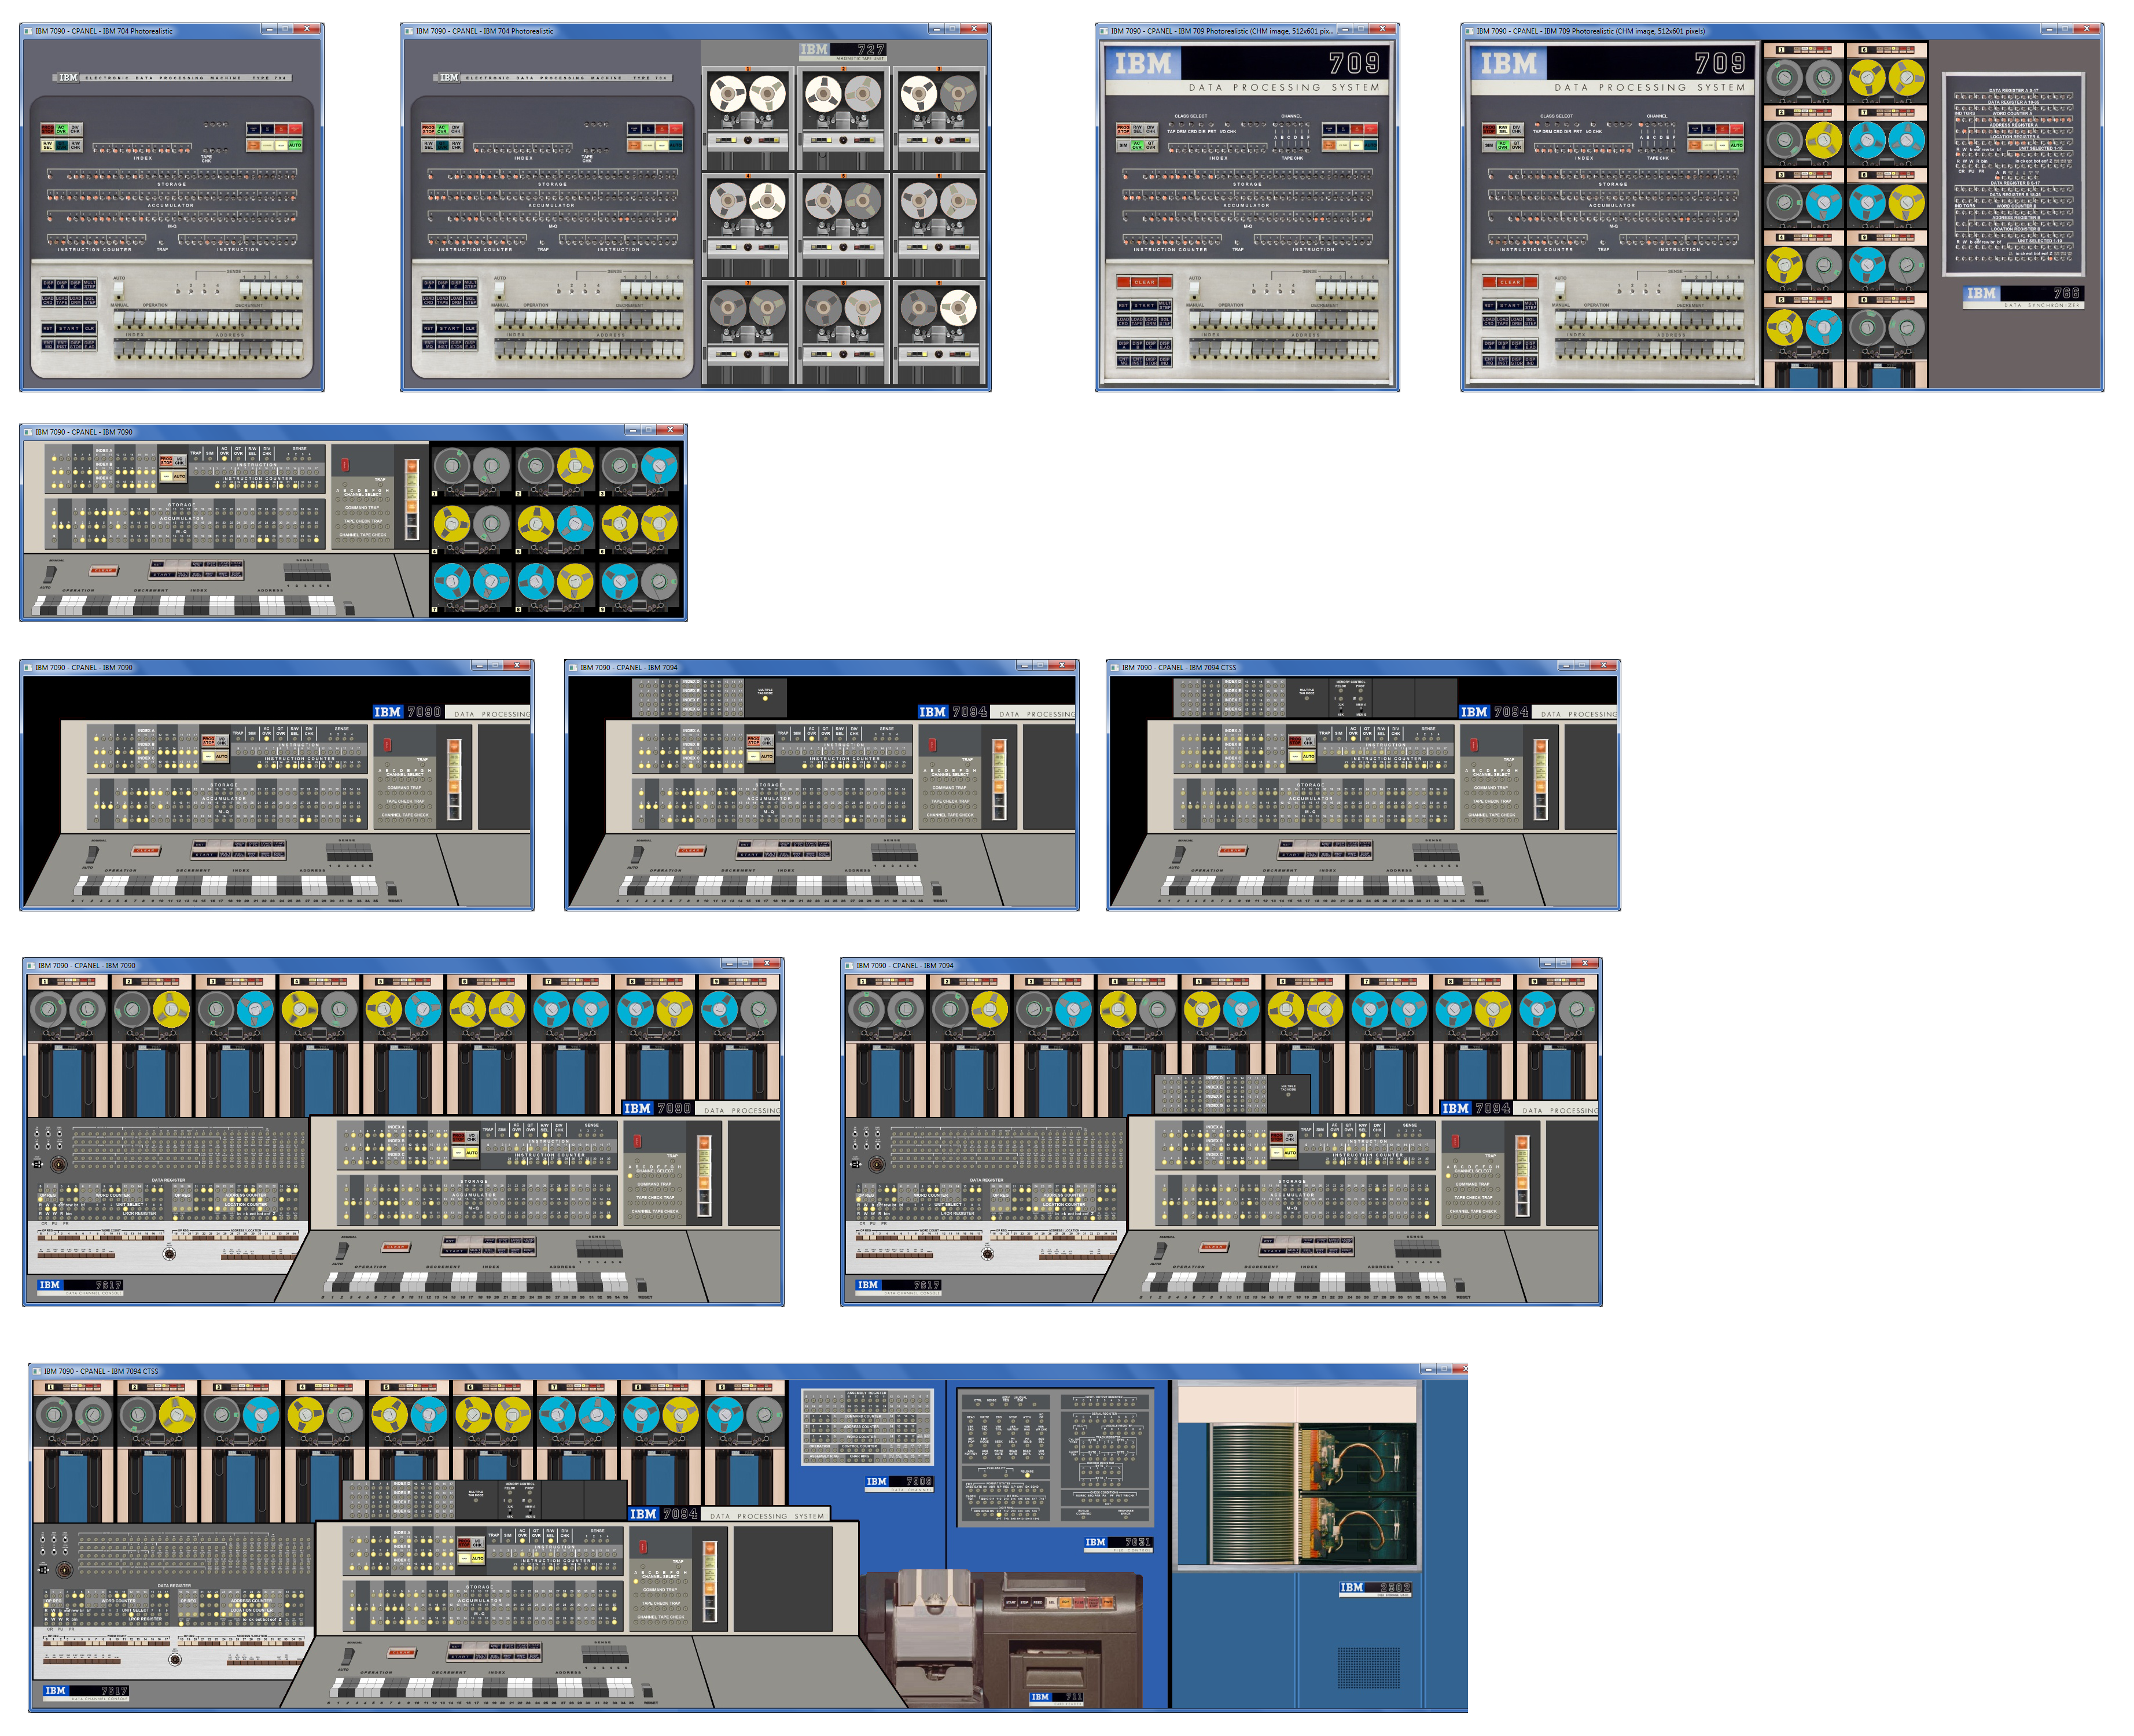Click the IBM 7909 data channel panel
Viewport: 2134px width, 1736px height.
point(867,1428)
